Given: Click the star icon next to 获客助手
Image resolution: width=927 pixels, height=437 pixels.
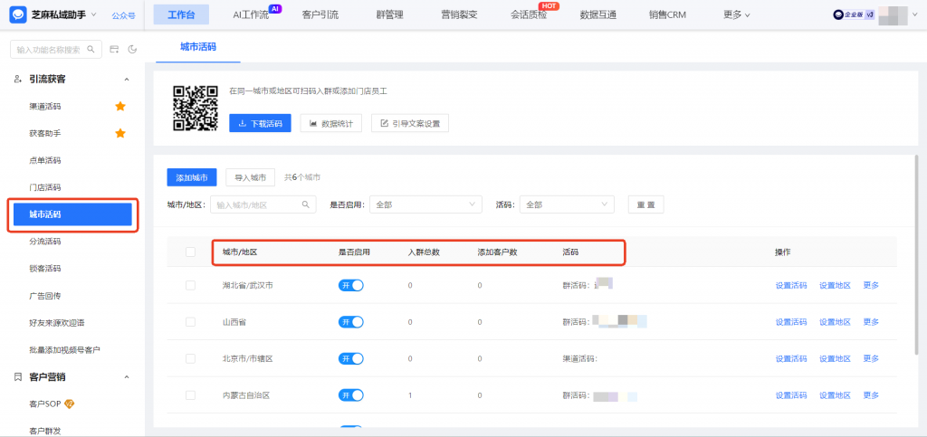Looking at the screenshot, I should [x=119, y=133].
